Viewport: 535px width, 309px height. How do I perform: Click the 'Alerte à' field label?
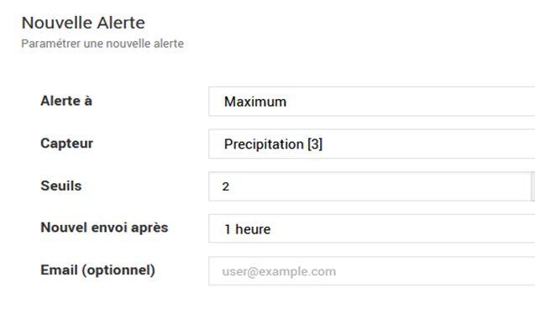point(66,101)
